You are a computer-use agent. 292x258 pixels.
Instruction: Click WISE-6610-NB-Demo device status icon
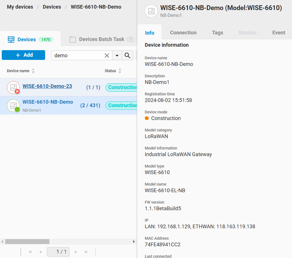[17, 109]
